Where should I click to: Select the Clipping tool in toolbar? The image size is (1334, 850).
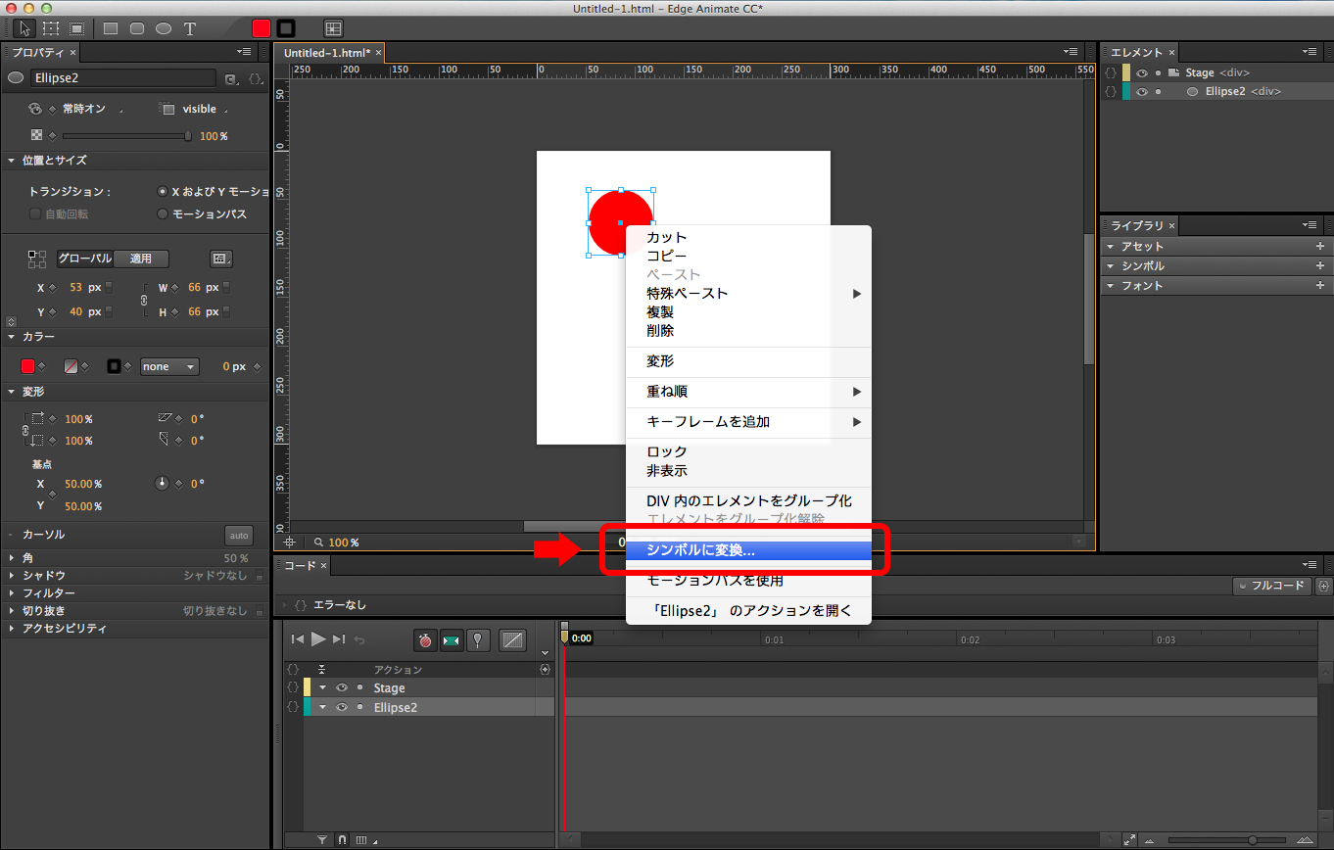[x=75, y=28]
